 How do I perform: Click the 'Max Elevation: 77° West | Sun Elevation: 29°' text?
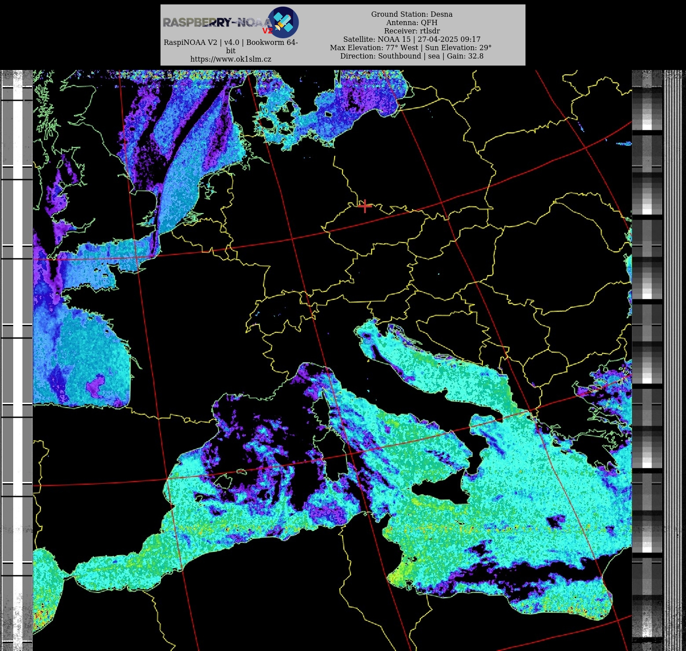click(411, 48)
